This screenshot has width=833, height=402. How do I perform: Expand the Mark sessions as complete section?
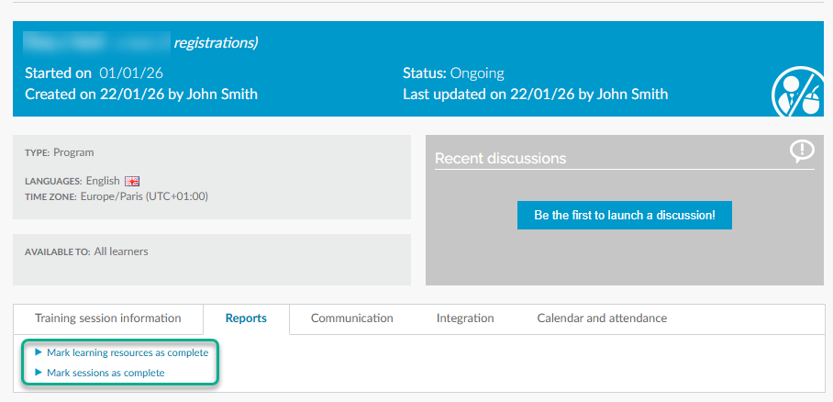(105, 373)
